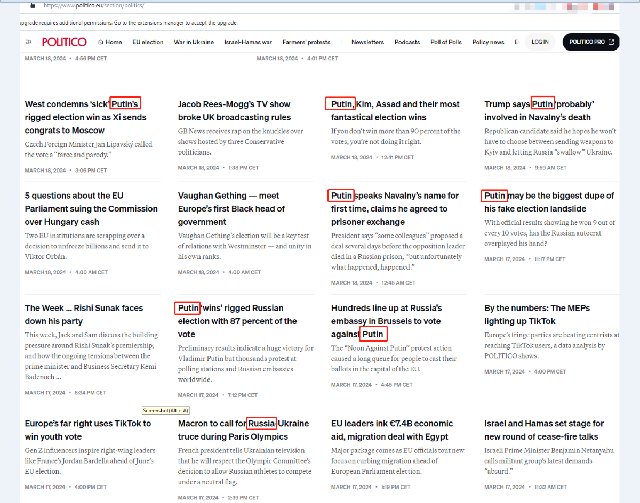Click the summary about Jack and Sam discussing Sunak
The height and width of the screenshot is (503, 640).
tap(91, 356)
